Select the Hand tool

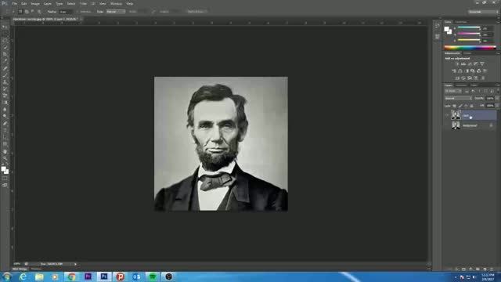tap(5, 151)
